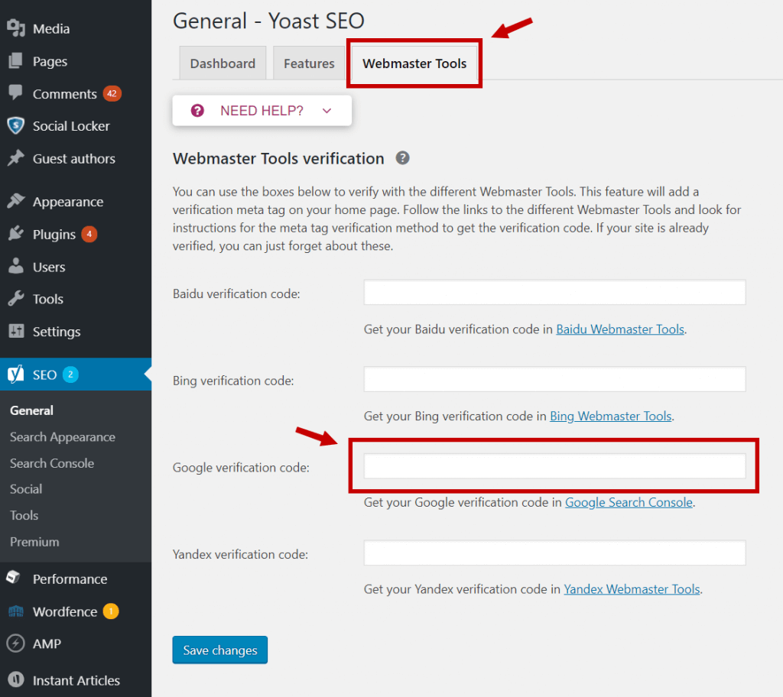Select the Appearance paintbrush icon
Viewport: 783px width, 697px height.
click(x=16, y=202)
